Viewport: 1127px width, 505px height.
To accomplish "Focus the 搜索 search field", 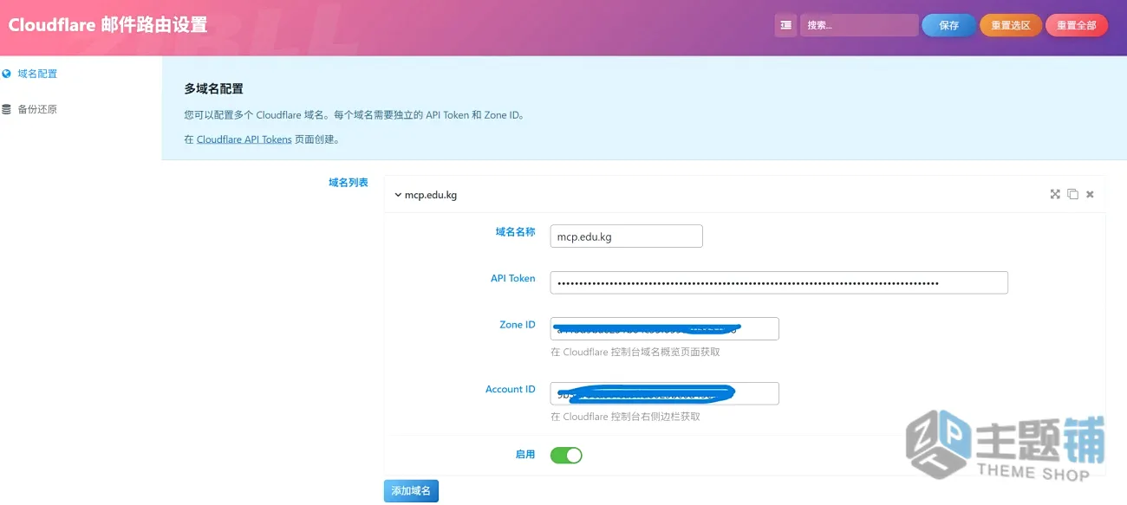I will point(859,25).
